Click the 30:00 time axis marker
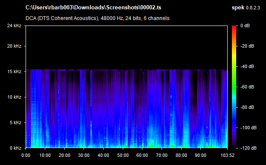This screenshot has width=266, height=165. click(x=84, y=155)
